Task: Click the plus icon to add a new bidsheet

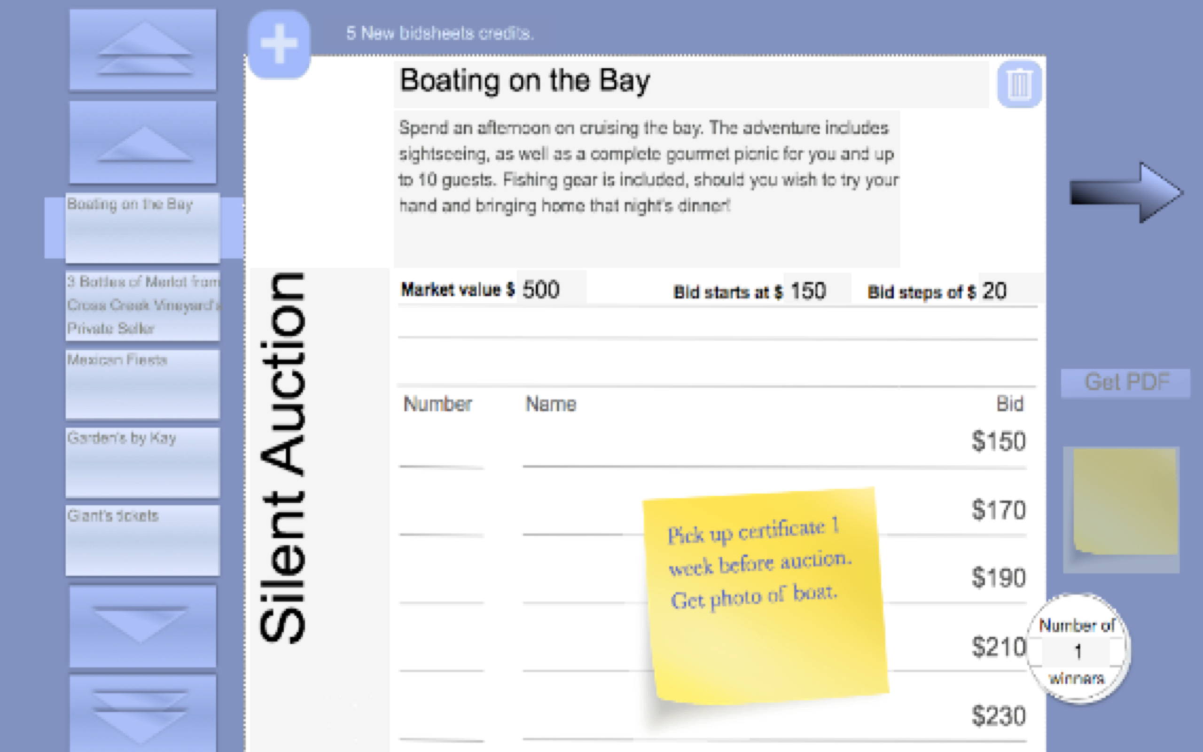Action: [x=281, y=43]
